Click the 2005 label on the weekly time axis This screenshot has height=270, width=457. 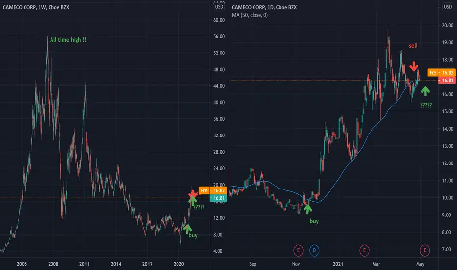click(22, 264)
